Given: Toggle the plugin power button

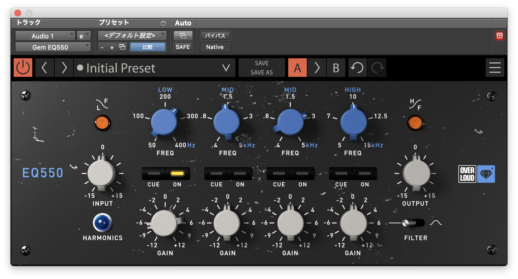Looking at the screenshot, I should tap(23, 68).
